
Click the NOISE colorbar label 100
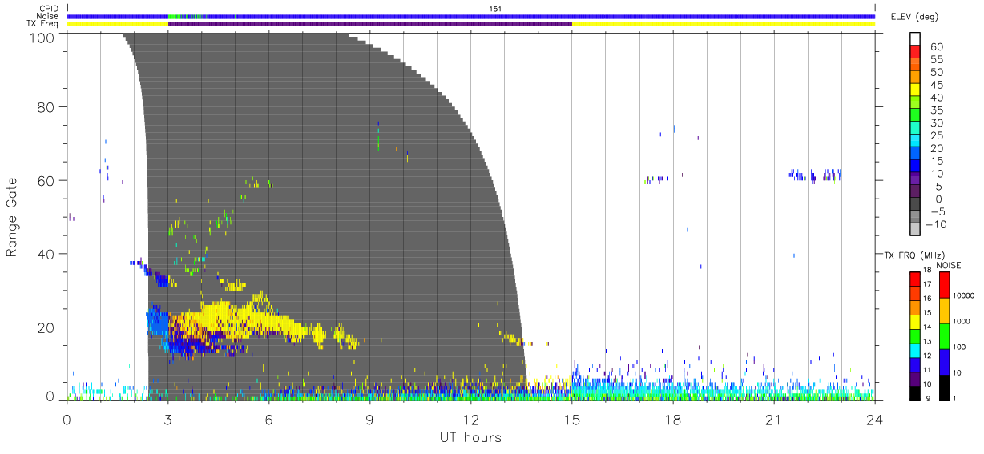pyautogui.click(x=960, y=348)
